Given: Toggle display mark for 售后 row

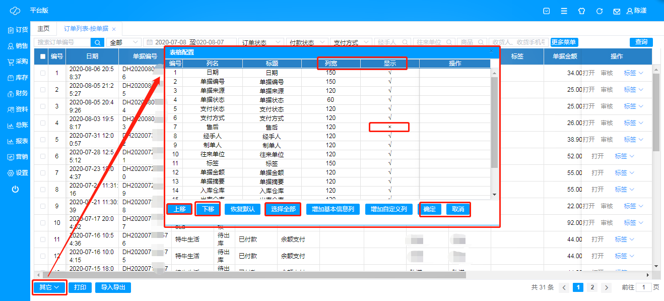Looking at the screenshot, I should 389,127.
